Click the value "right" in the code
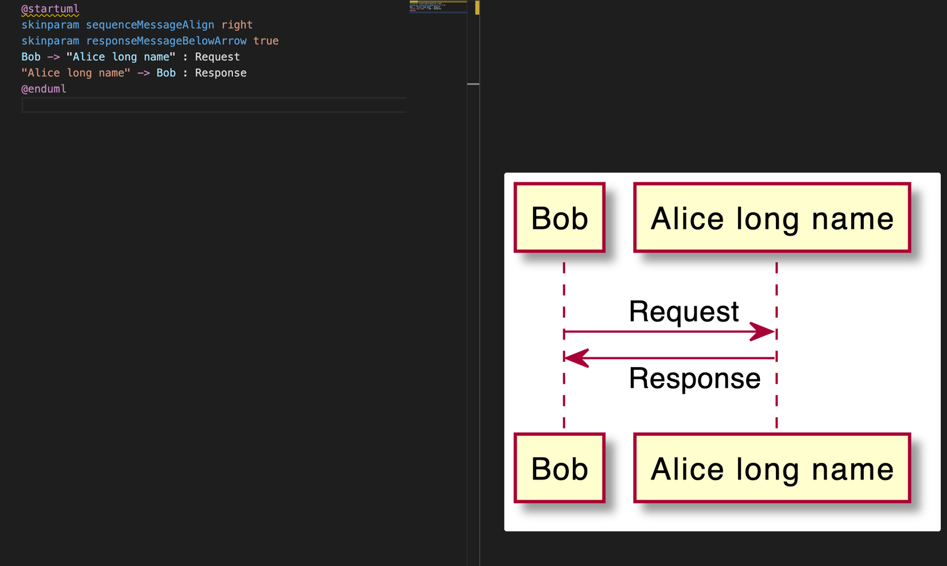Viewport: 947px width, 566px height. pos(236,25)
